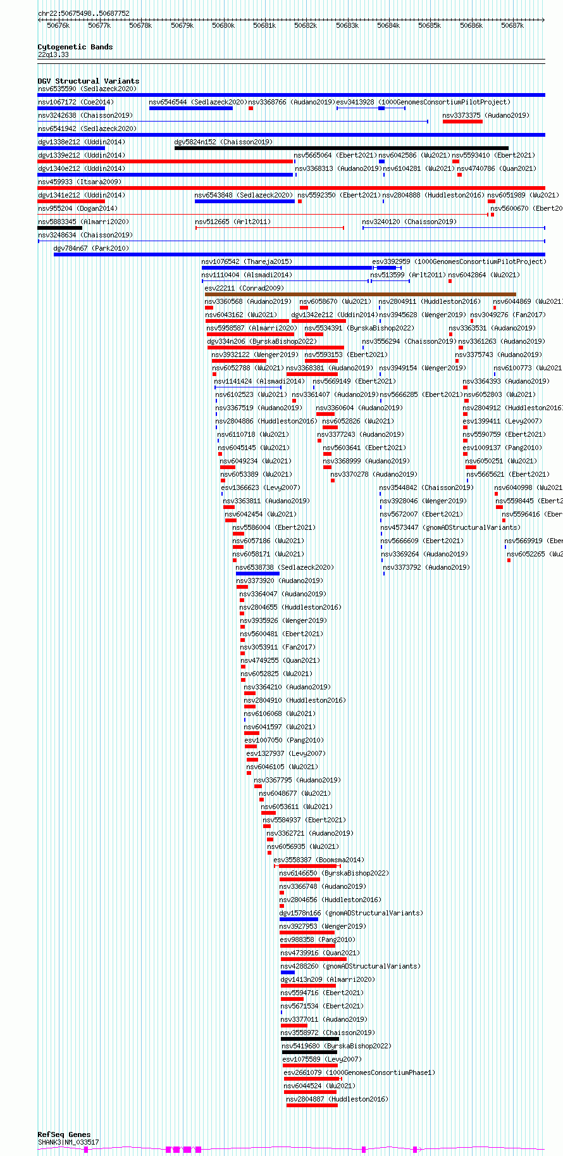The image size is (563, 1156).
Task: Select nsv3360568 (Audano2019) variant
Action: (248, 301)
